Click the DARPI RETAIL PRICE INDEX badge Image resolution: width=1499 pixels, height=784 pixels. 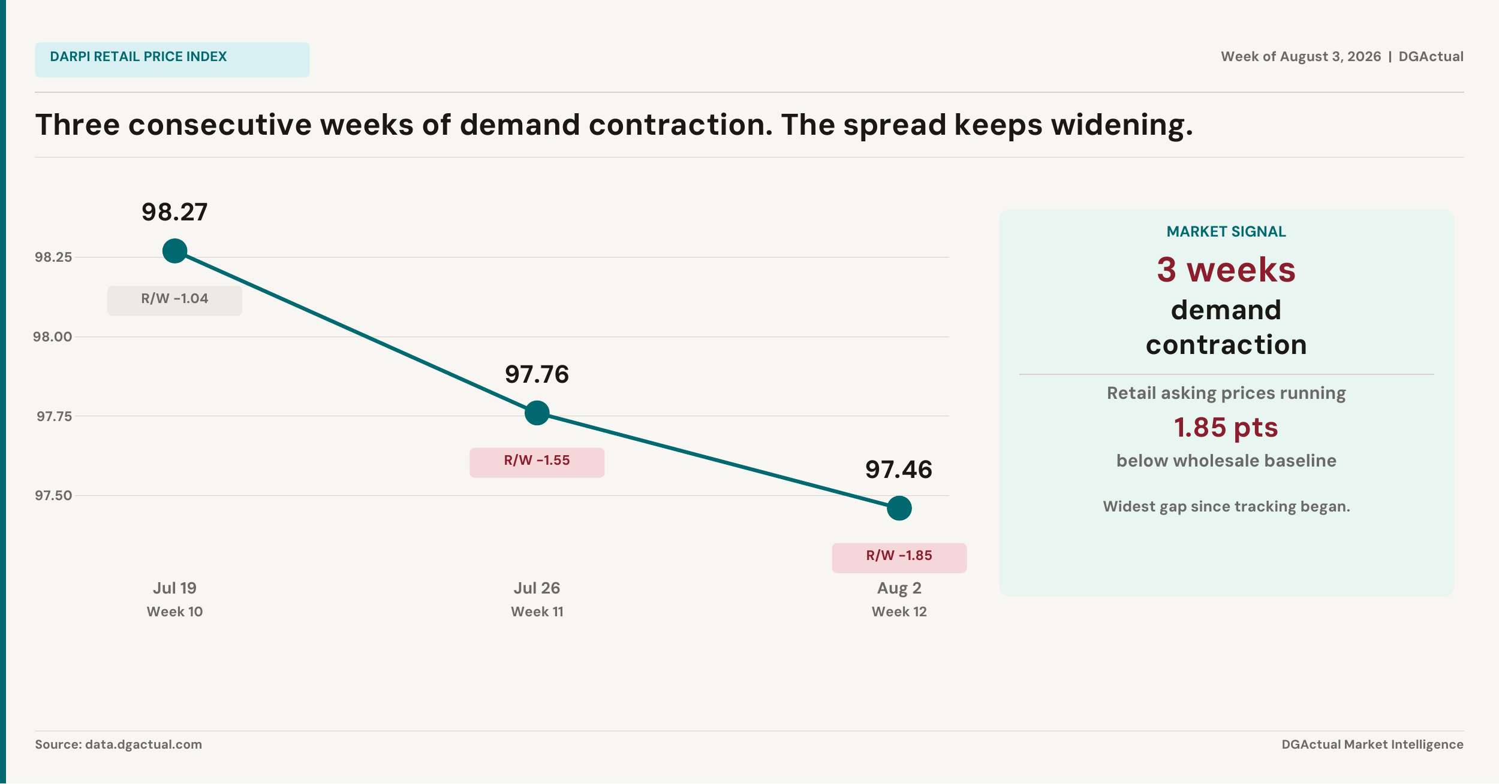172,59
